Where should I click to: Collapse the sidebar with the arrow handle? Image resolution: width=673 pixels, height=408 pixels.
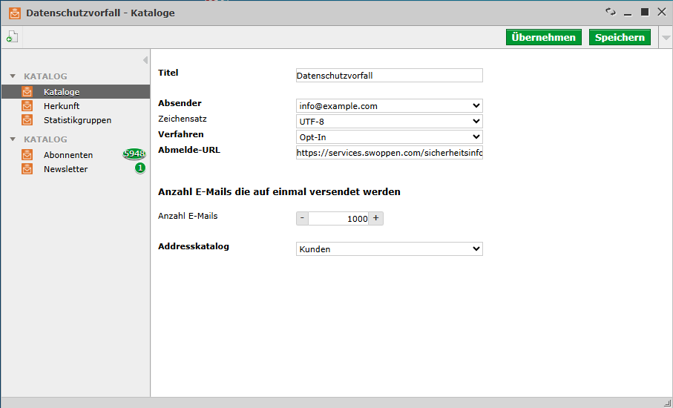point(145,60)
